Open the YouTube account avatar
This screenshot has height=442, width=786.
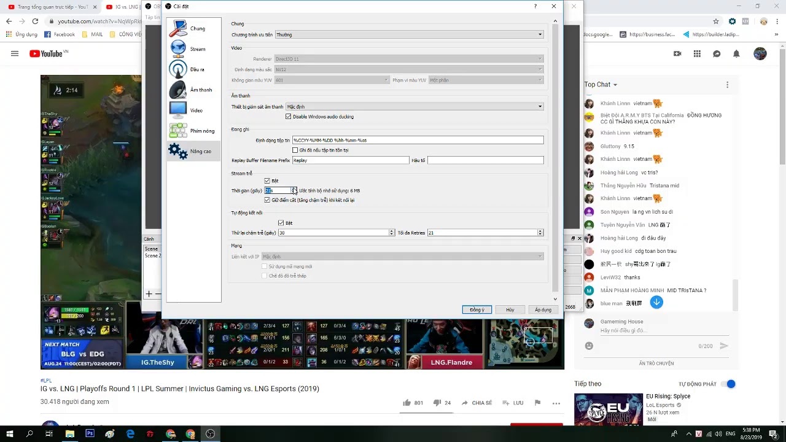coord(760,53)
